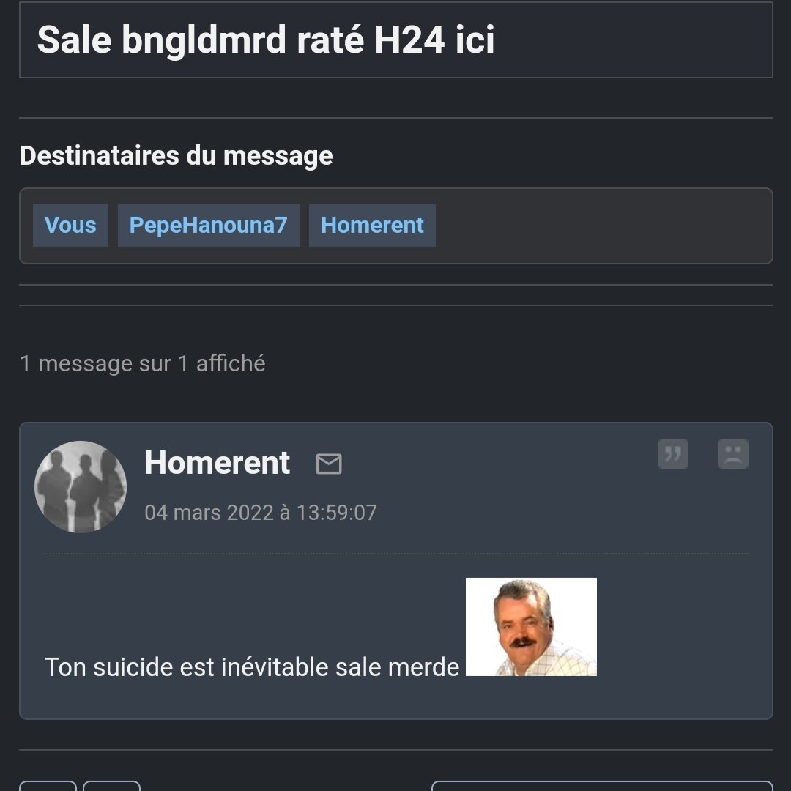
Task: Choose the first outlined button at bottom left
Action: pyautogui.click(x=48, y=786)
